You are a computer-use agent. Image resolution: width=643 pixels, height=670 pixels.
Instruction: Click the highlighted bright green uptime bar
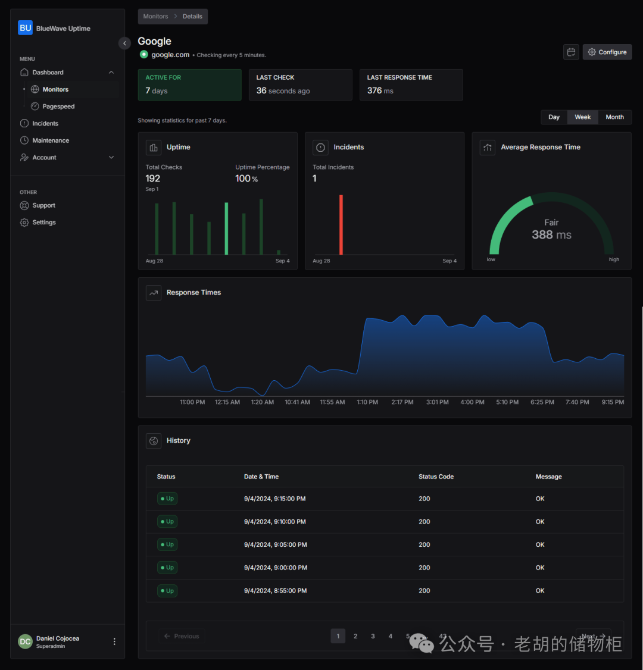tap(226, 228)
